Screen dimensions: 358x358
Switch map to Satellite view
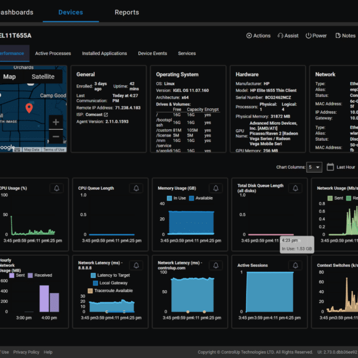43,76
